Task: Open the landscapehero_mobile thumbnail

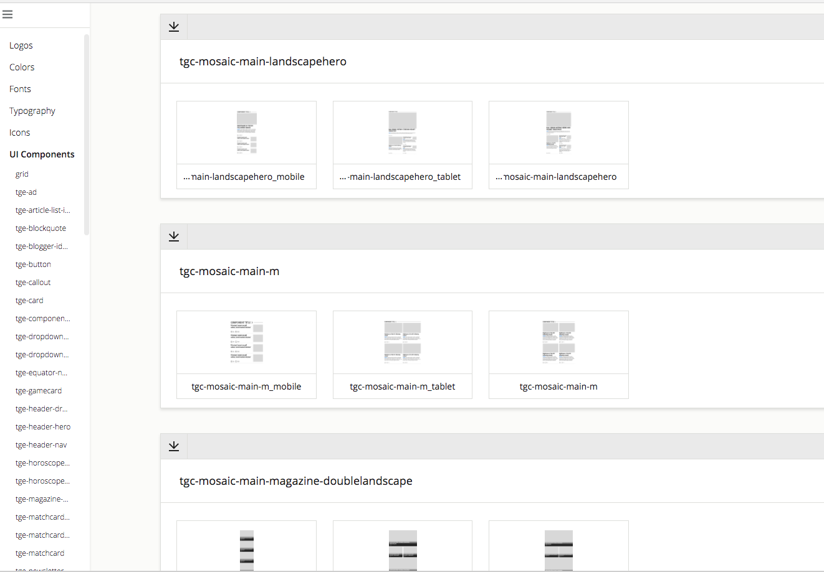Action: 246,133
